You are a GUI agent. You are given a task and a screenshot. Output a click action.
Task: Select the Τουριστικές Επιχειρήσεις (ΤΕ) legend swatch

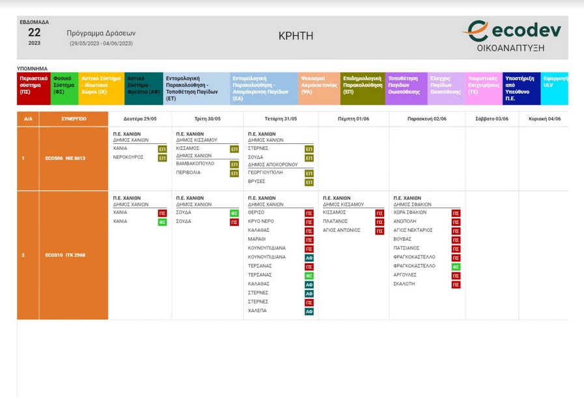484,89
